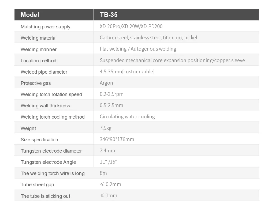This screenshot has width=268, height=212.
Task: Click the Tungsten electrode diameter label
Action: (51, 151)
